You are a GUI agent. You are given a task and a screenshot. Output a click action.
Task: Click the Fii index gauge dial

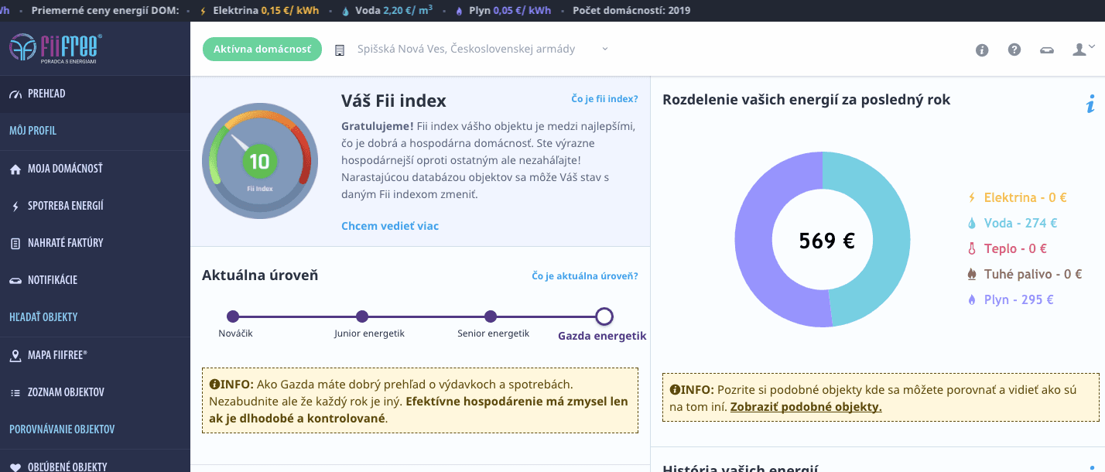(x=259, y=161)
